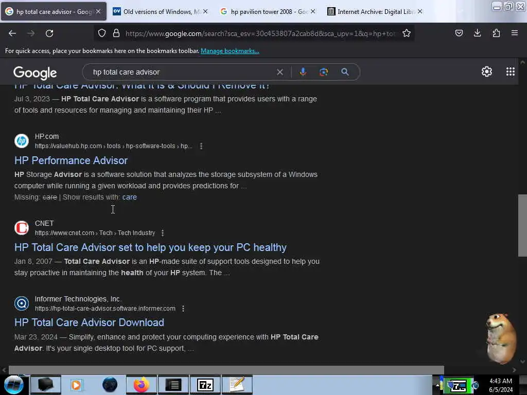This screenshot has width=527, height=395.
Task: Open Google Lens image search
Action: (x=324, y=72)
